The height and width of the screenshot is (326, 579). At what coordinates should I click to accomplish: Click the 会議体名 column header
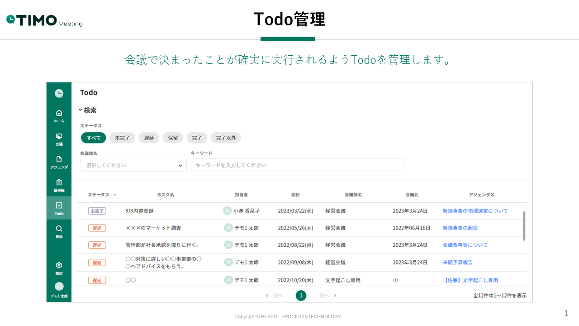[x=353, y=195]
